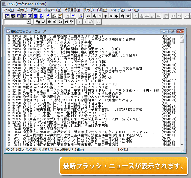The image size is (191, 178).
Task: Click the 海 toolbar button
Action: tap(123, 16)
